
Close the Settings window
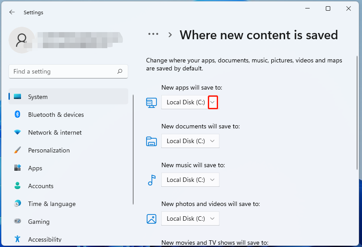pyautogui.click(x=349, y=8)
